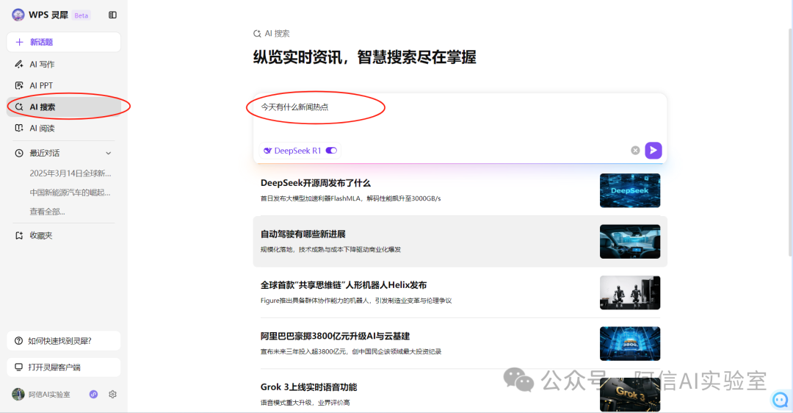Open settings via the gear icon
The height and width of the screenshot is (413, 793).
[113, 395]
